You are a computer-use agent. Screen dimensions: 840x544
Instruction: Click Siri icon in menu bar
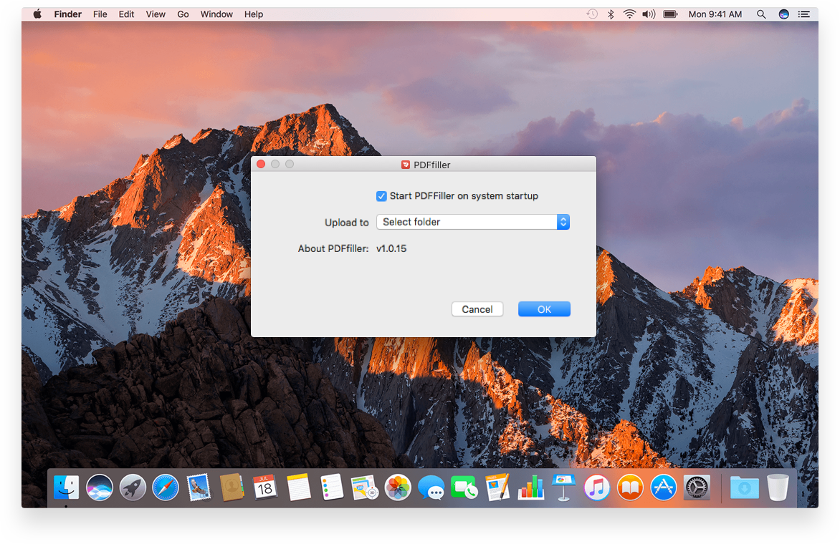coord(784,14)
